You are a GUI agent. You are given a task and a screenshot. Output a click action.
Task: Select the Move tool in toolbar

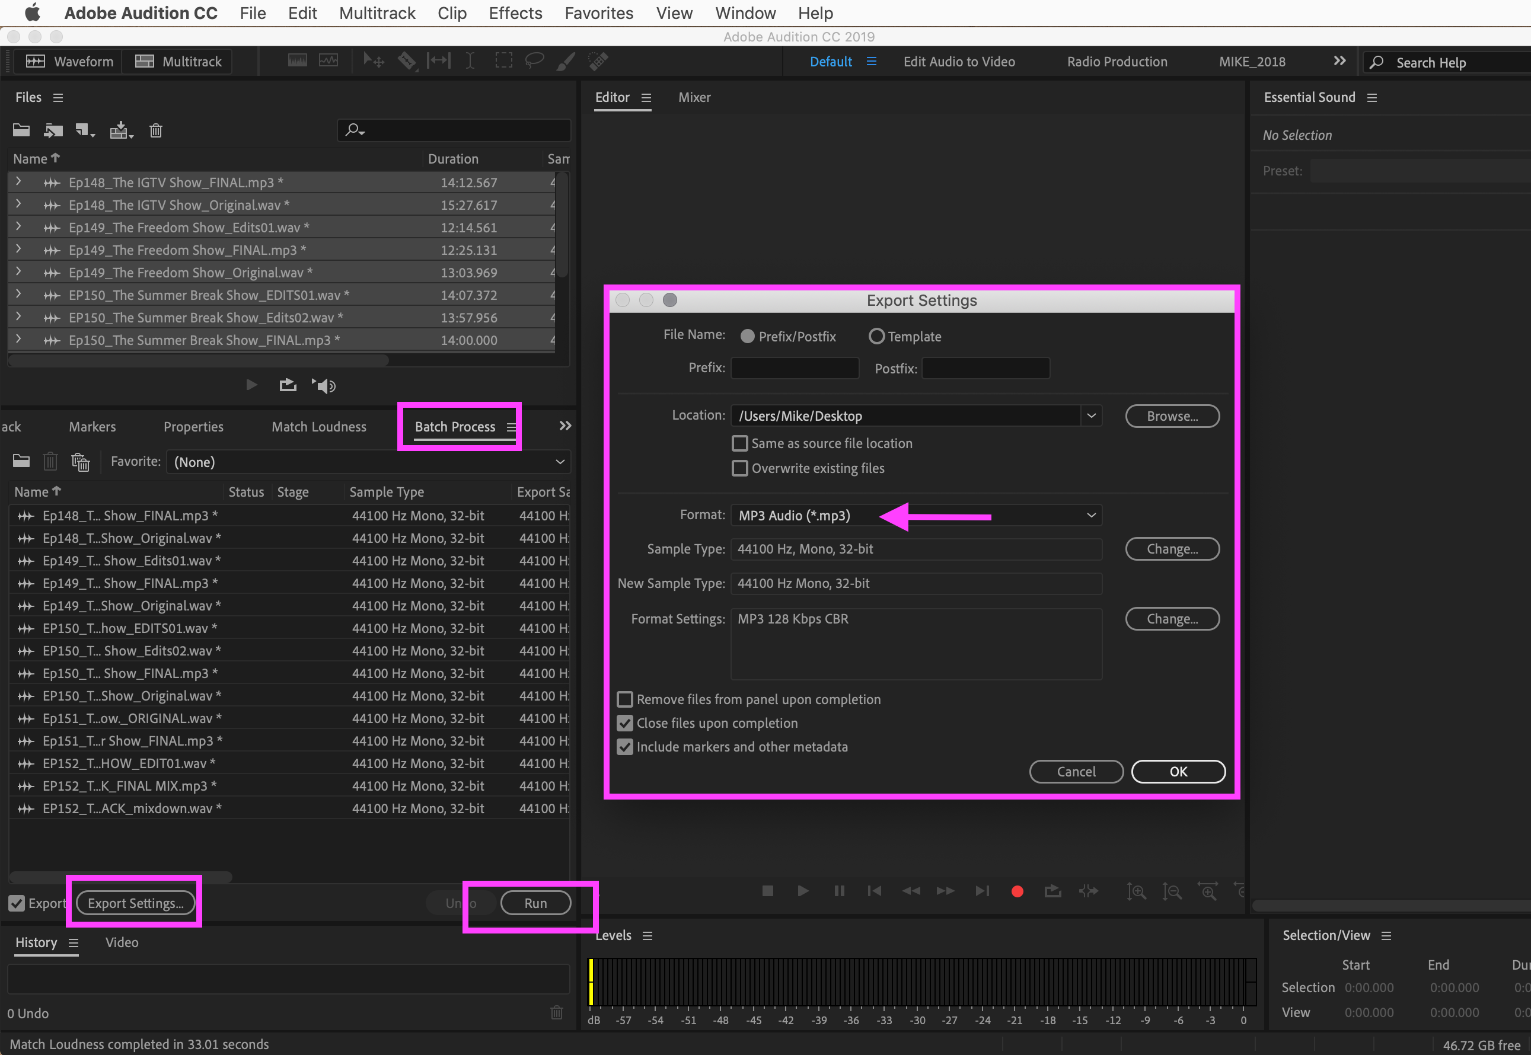click(x=374, y=62)
